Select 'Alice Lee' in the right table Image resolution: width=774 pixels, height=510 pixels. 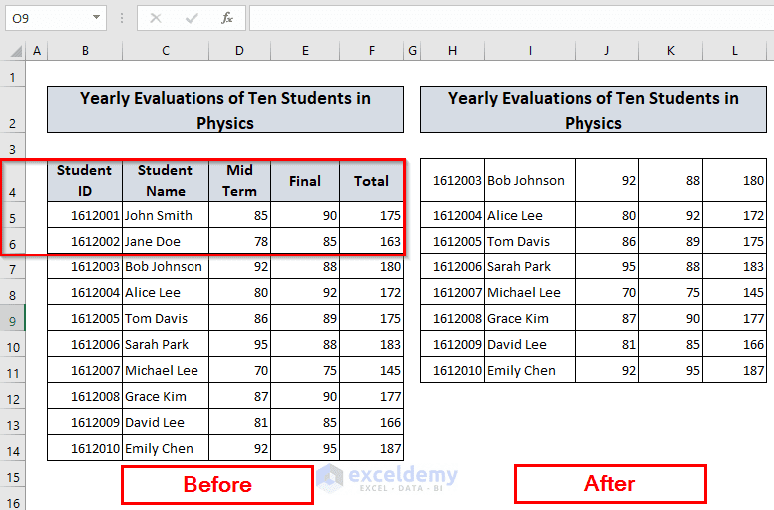pyautogui.click(x=530, y=215)
